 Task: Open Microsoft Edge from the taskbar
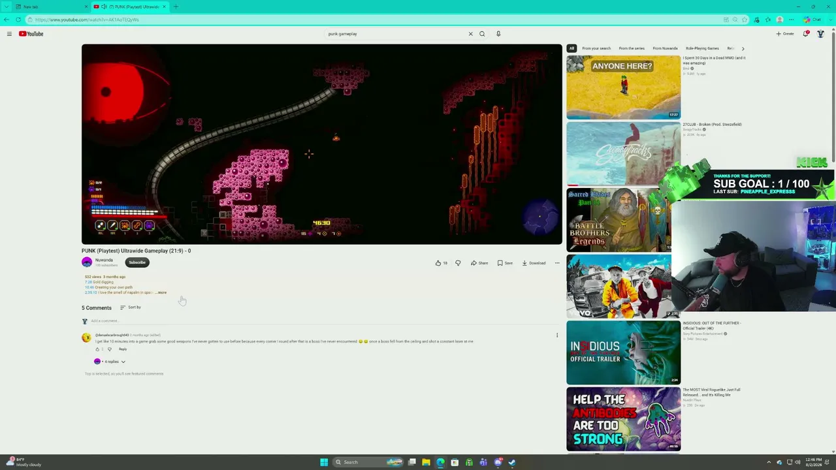(440, 462)
